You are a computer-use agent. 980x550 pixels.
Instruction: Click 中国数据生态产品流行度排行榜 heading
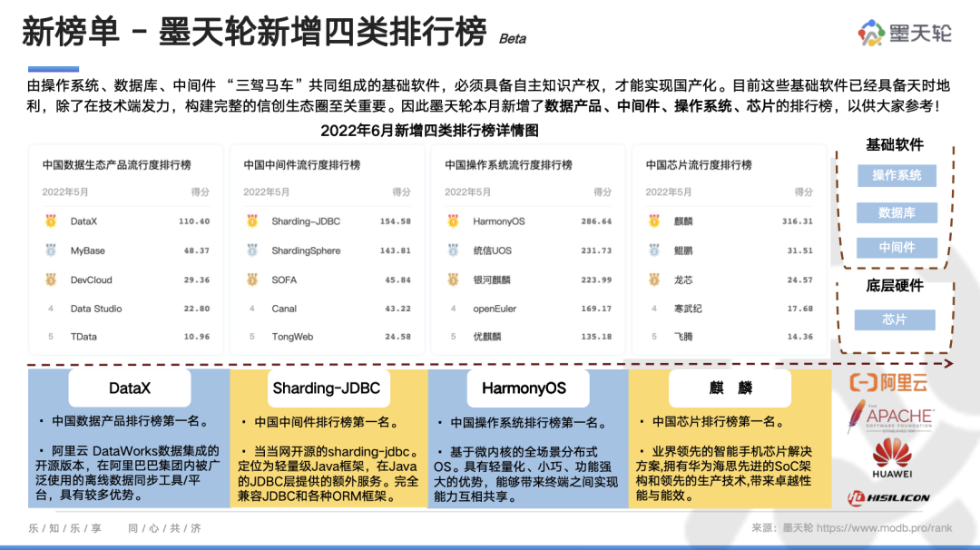tap(117, 165)
